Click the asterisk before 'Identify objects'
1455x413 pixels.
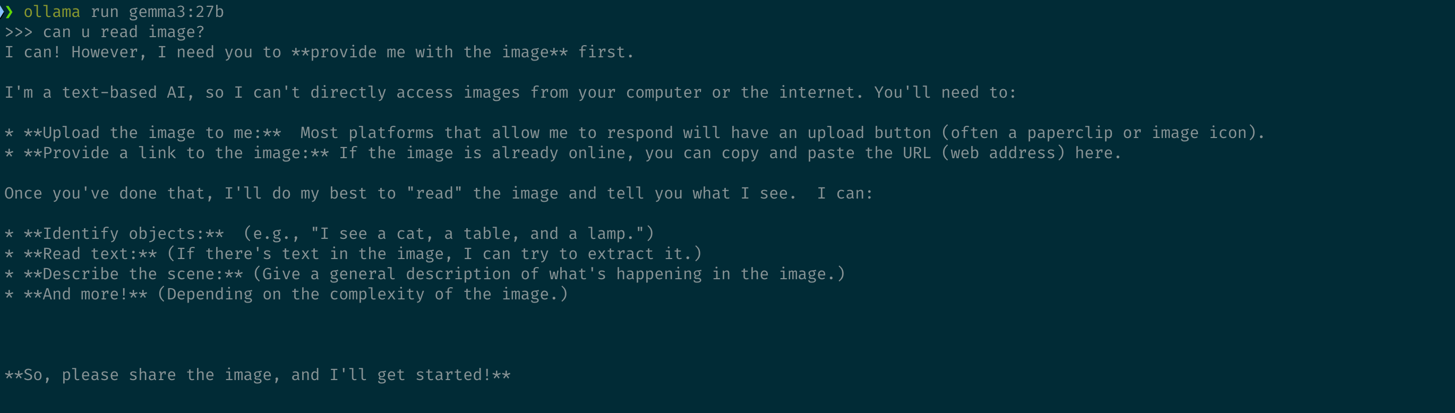pyautogui.click(x=9, y=234)
